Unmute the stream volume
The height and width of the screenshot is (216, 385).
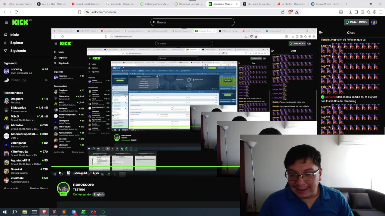point(69,173)
